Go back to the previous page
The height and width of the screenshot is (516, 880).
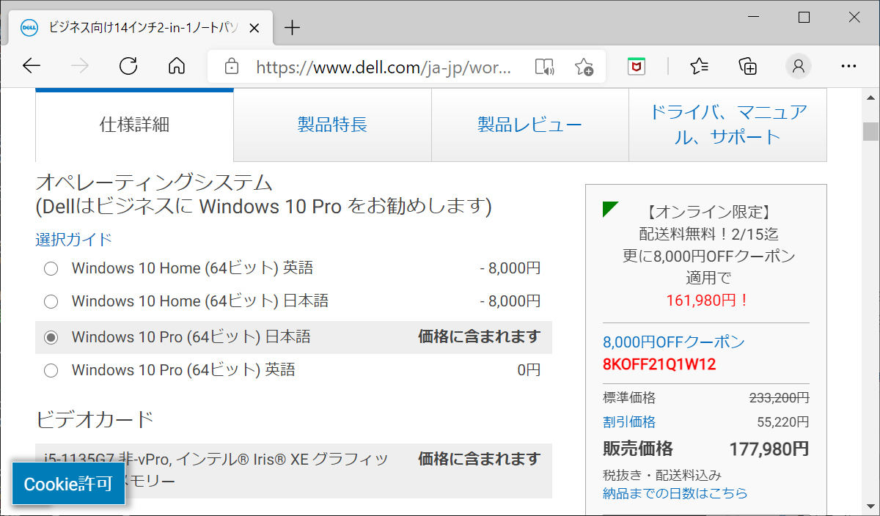click(x=32, y=67)
